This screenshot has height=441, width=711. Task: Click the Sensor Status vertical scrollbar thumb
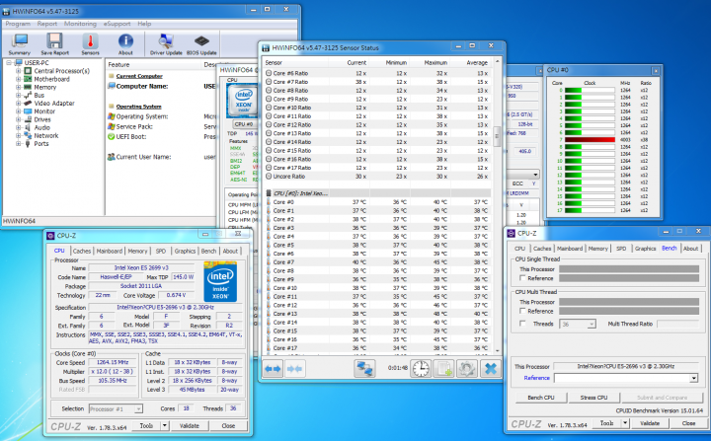tap(497, 136)
